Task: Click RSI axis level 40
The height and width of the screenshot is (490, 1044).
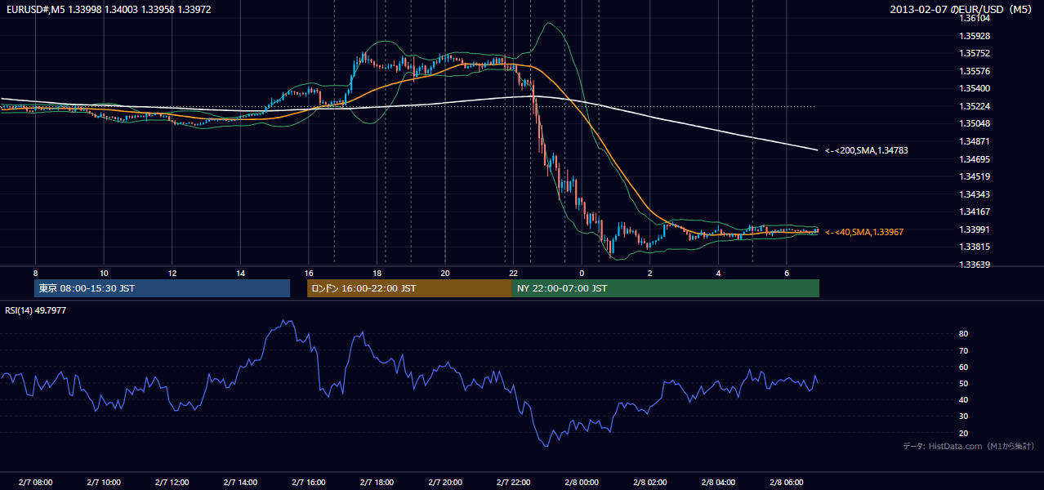Action: pos(964,400)
